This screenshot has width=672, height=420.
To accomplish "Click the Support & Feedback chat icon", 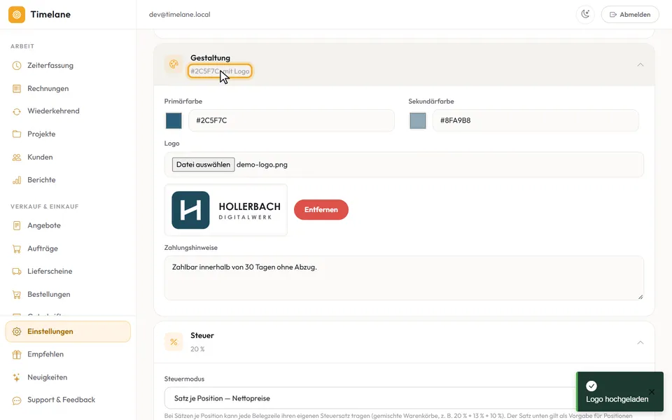I will pyautogui.click(x=17, y=400).
